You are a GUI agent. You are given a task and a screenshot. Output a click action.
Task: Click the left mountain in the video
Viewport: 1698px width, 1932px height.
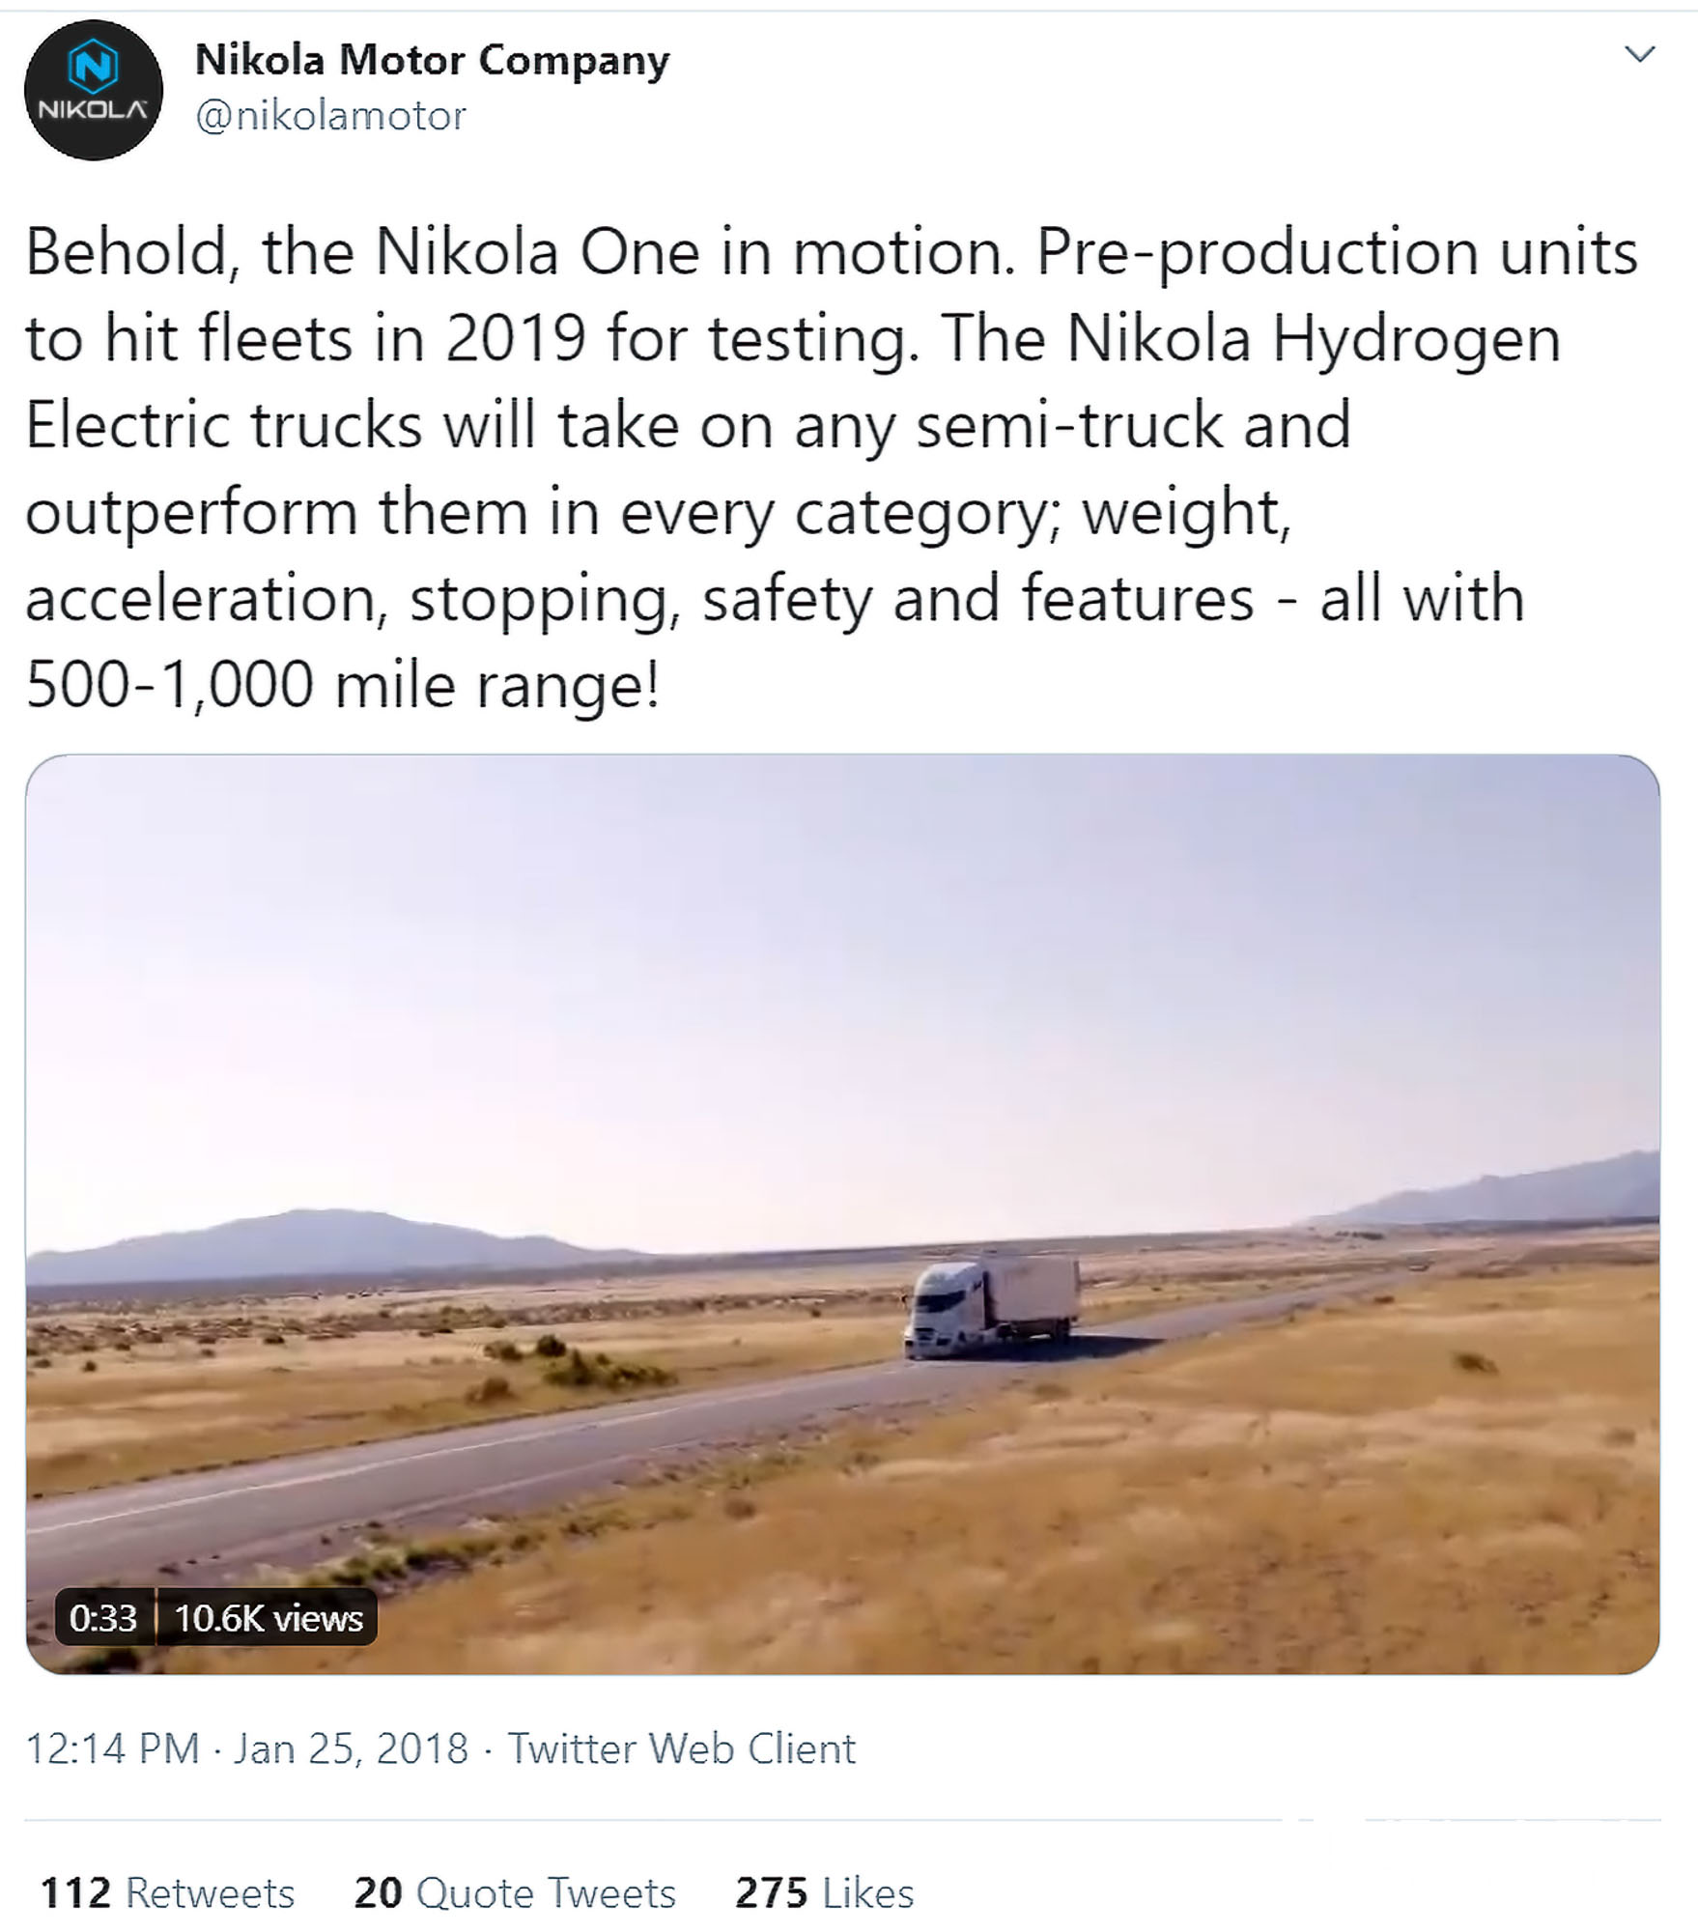tap(309, 1241)
